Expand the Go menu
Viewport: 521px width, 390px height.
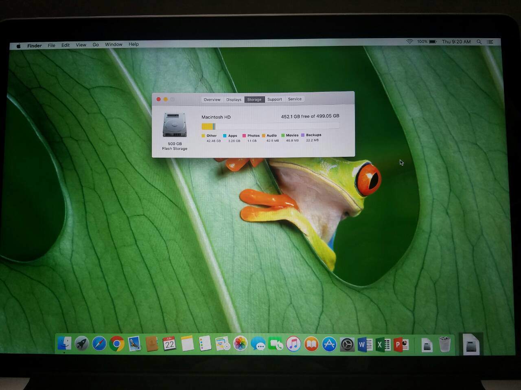(96, 45)
